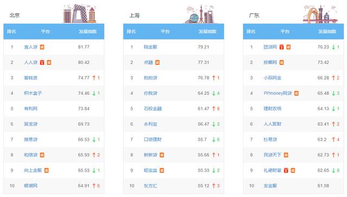Open the 东方汇 platform link
This screenshot has width=347, height=197.
pyautogui.click(x=151, y=186)
